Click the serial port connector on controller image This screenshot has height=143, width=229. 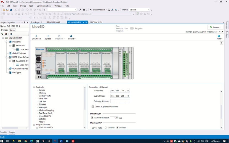38,67
